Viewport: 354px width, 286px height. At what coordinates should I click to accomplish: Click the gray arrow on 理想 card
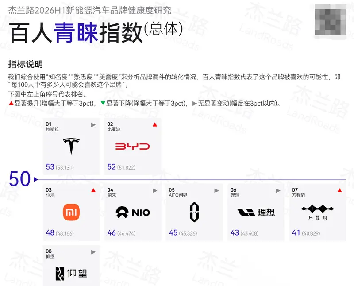point(278,191)
